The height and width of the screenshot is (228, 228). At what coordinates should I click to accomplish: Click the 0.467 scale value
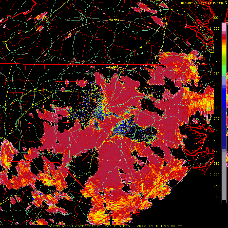click(x=215, y=141)
